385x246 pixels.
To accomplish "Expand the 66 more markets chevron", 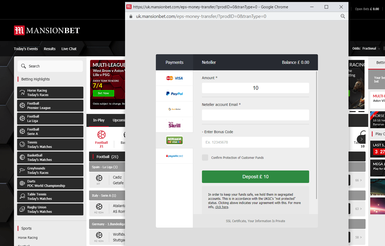I will click(359, 180).
